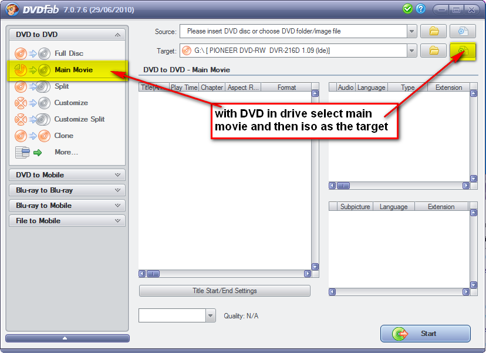Viewport: 486px width, 353px height.
Task: Collapse the DVD to DVD section
Action: tap(67, 35)
